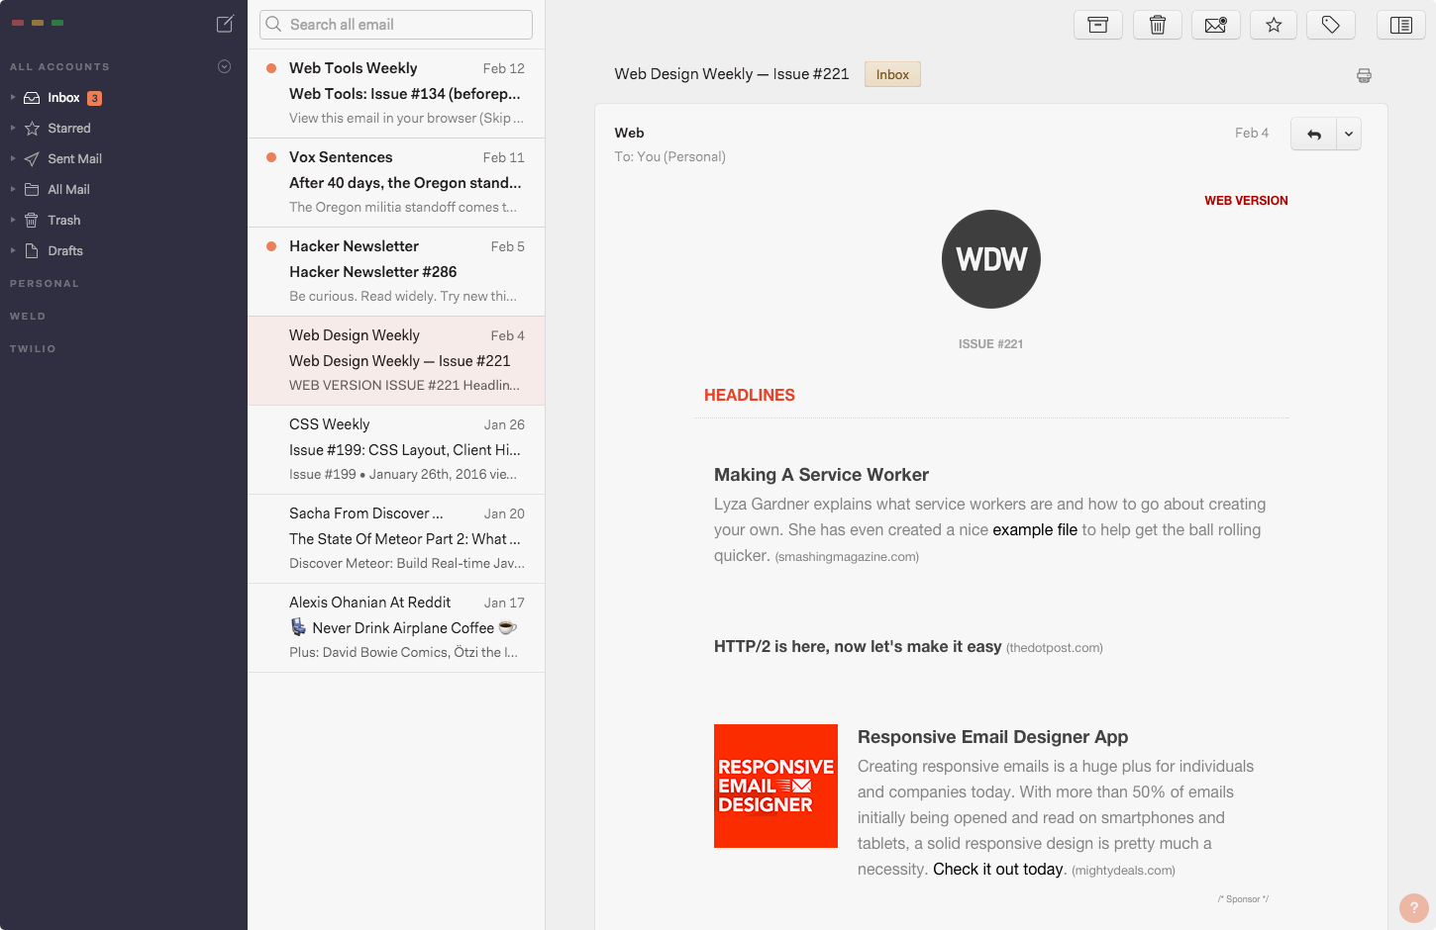Open the Vox Sentences email
The height and width of the screenshot is (930, 1436).
[396, 182]
